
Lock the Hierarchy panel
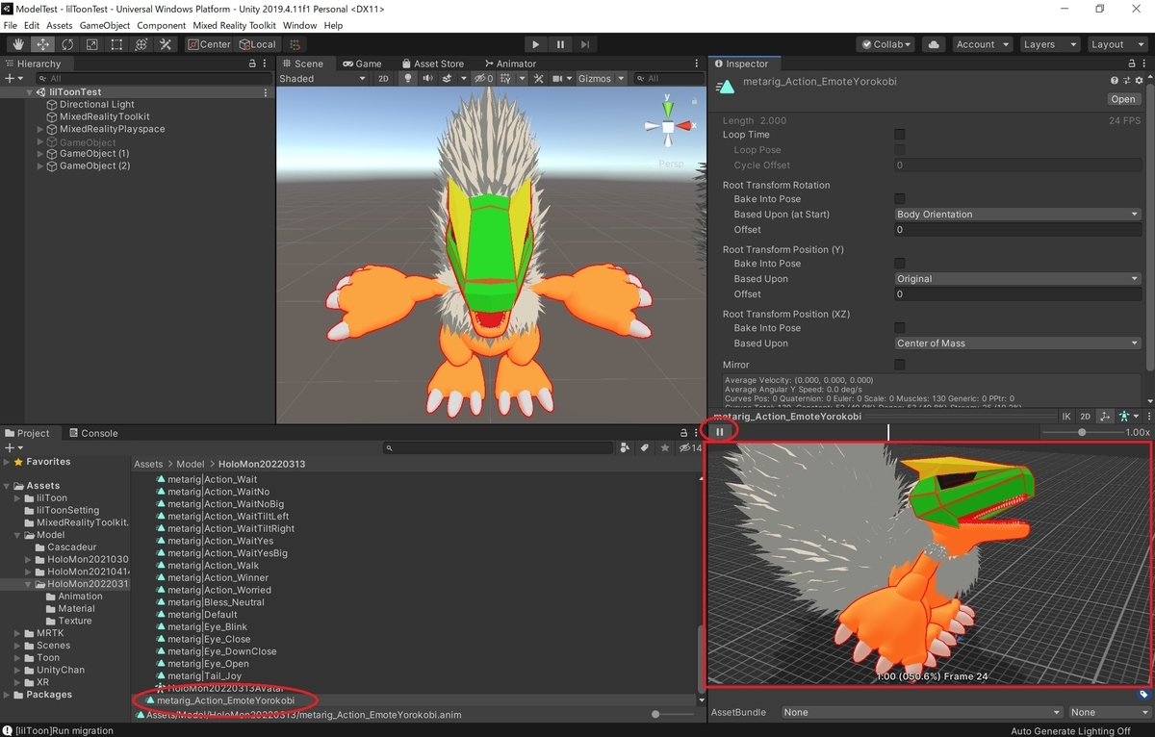tap(253, 64)
